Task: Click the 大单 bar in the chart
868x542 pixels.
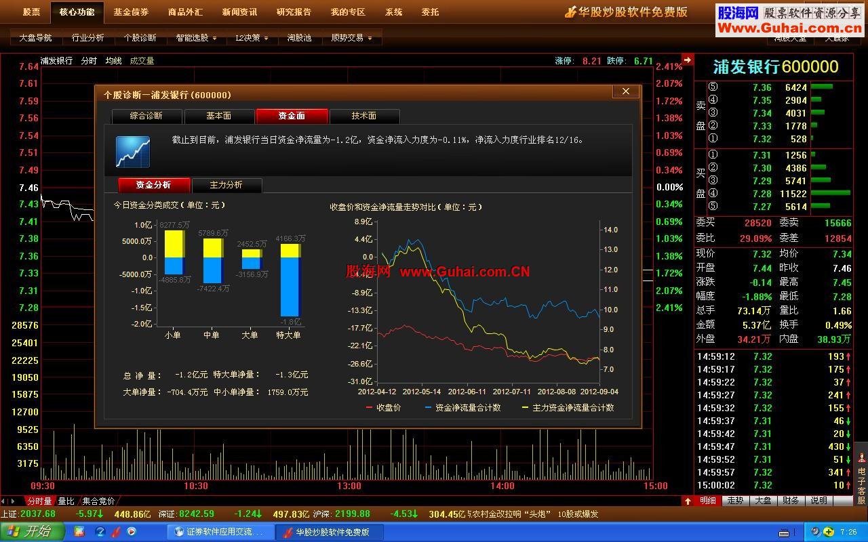Action: point(252,259)
